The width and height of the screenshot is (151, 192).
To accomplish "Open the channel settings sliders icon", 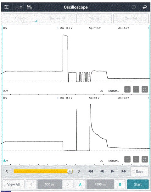I will (x=7, y=7).
